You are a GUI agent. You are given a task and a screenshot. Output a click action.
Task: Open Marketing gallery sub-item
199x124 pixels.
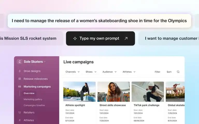coord(33,99)
